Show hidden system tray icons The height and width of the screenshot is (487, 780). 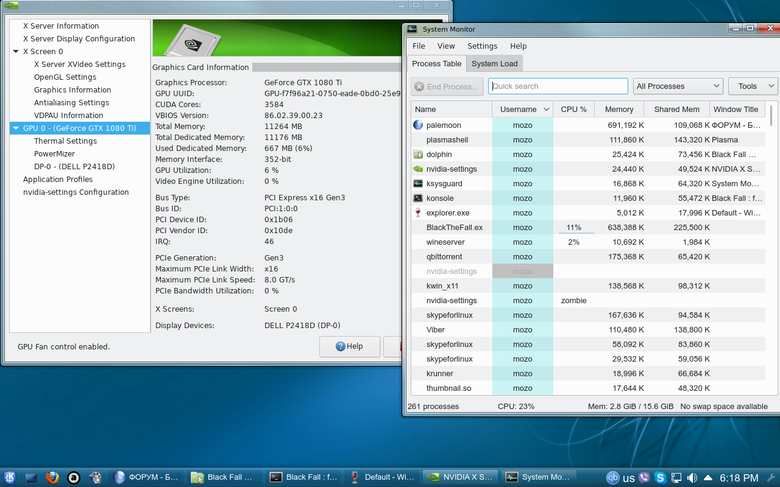[x=708, y=478]
